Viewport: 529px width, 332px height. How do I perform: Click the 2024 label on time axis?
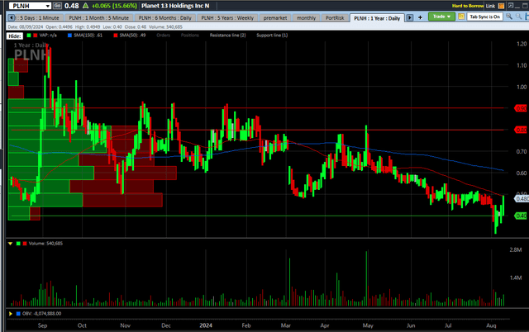pos(206,325)
